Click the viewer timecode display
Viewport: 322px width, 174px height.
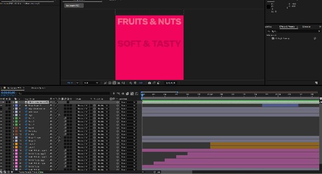(x=171, y=83)
